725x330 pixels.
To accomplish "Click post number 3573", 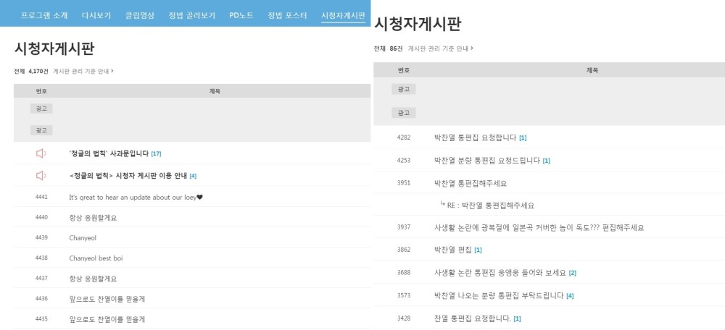I will coord(404,295).
